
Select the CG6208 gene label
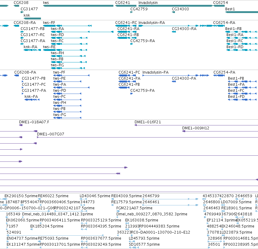click(21, 3)
